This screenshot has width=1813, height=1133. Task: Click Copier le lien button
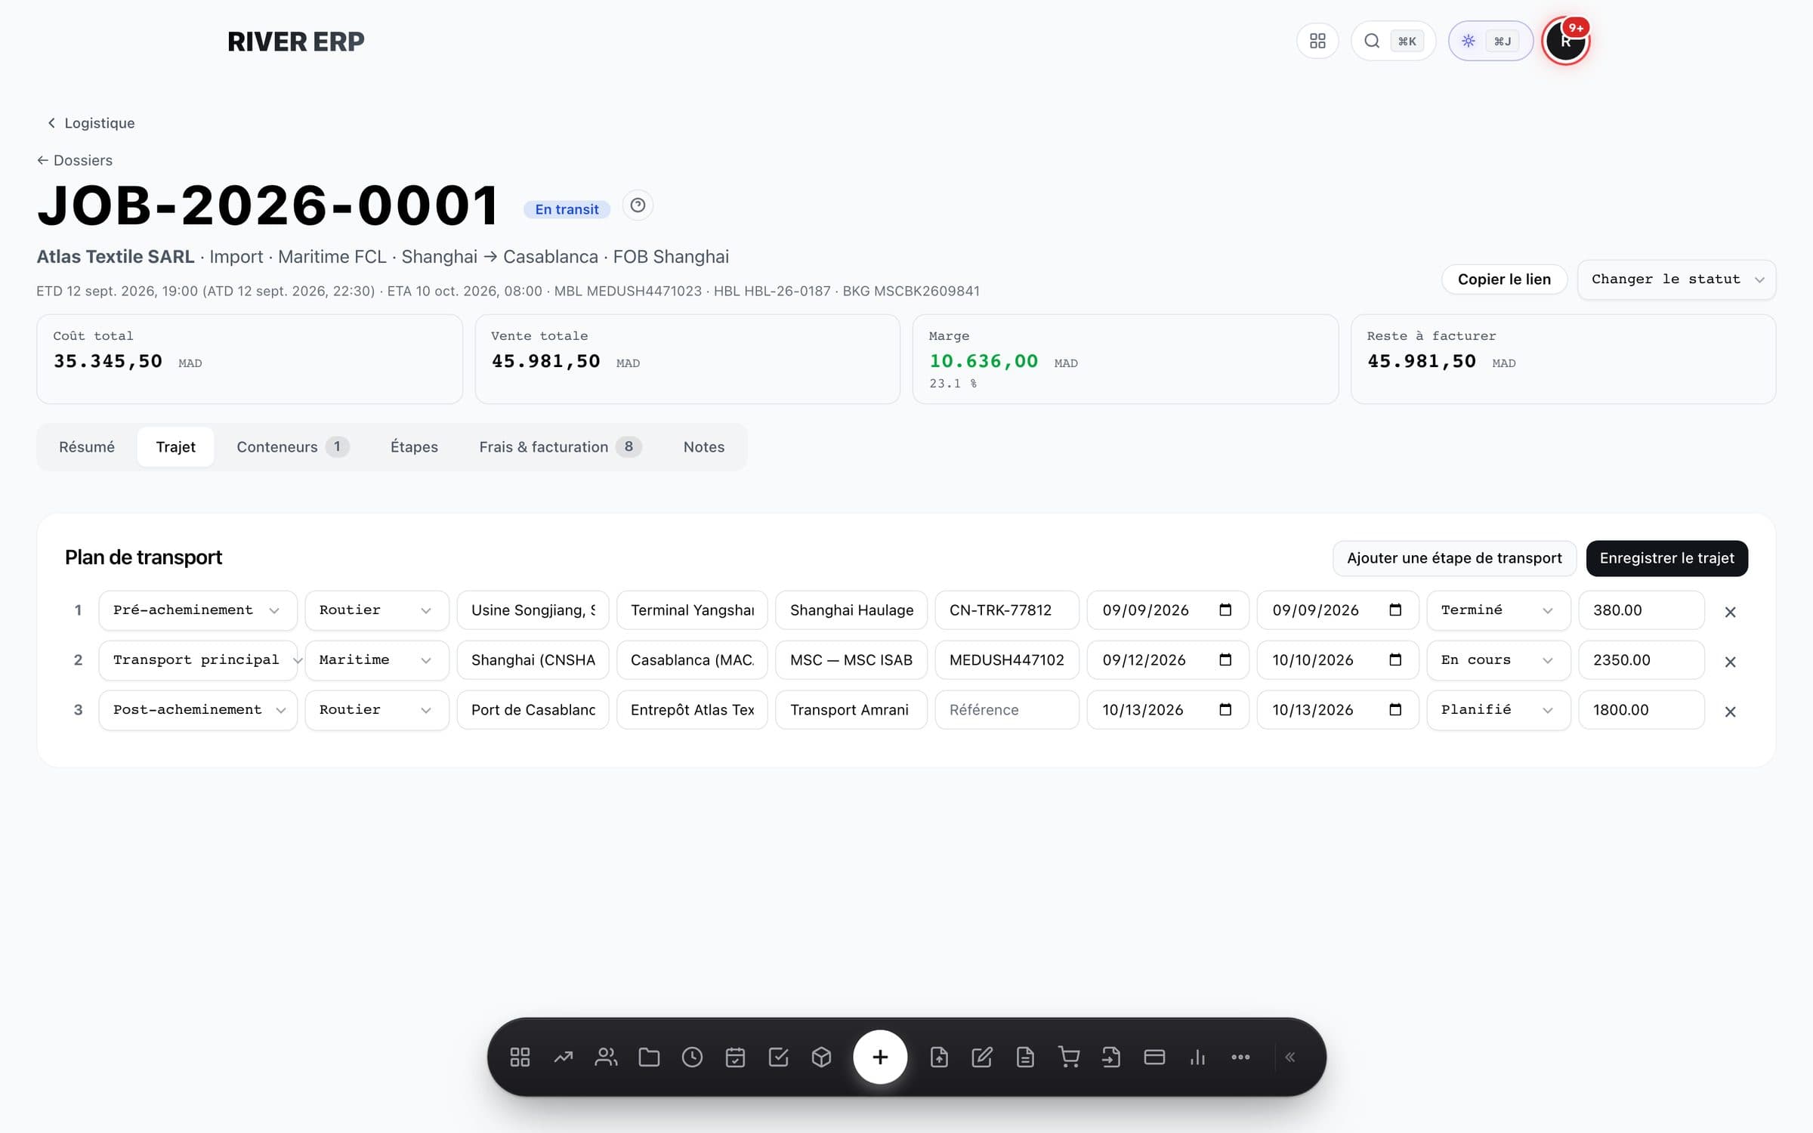1504,279
